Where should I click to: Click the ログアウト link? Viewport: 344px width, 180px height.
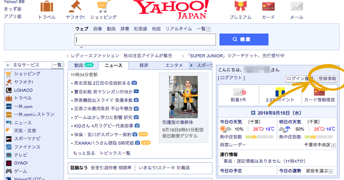pyautogui.click(x=231, y=78)
